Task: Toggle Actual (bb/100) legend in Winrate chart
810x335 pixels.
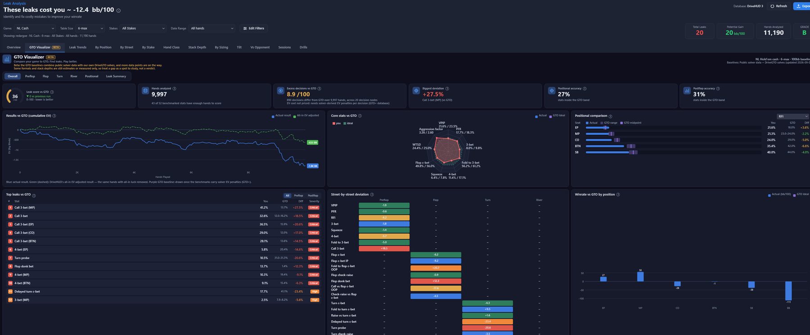Action: 779,194
